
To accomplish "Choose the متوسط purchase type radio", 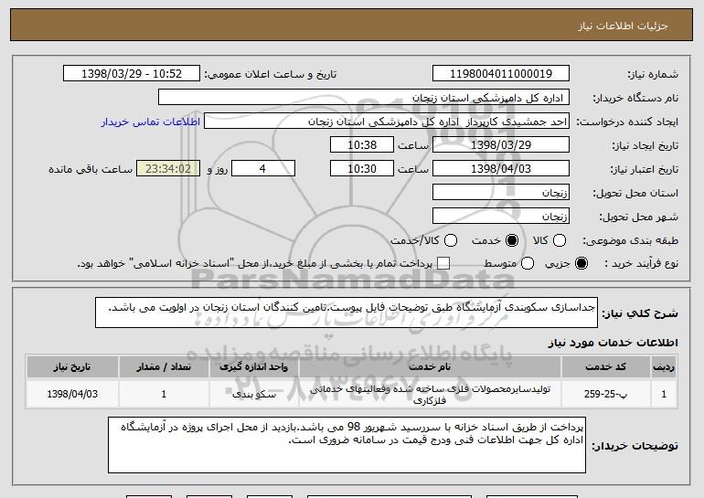I will [x=528, y=263].
